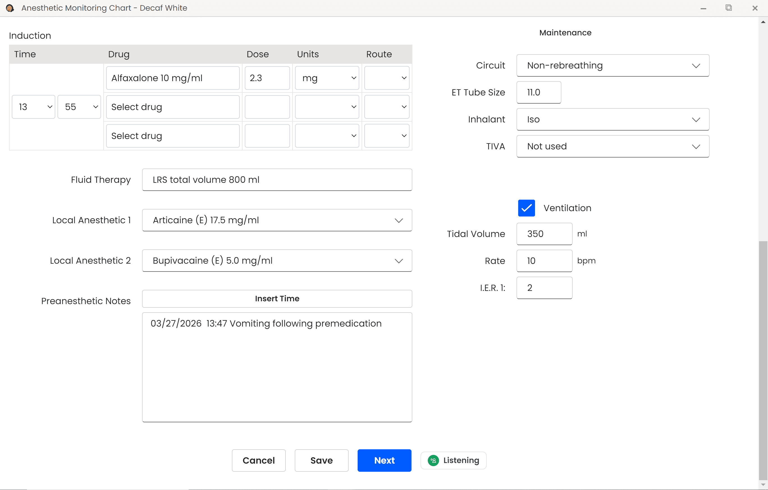Click the scrollbar up arrow
Screen dimensions: 768x490
(x=763, y=22)
